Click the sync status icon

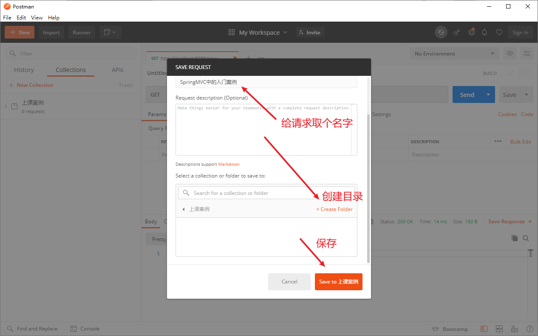(x=441, y=32)
